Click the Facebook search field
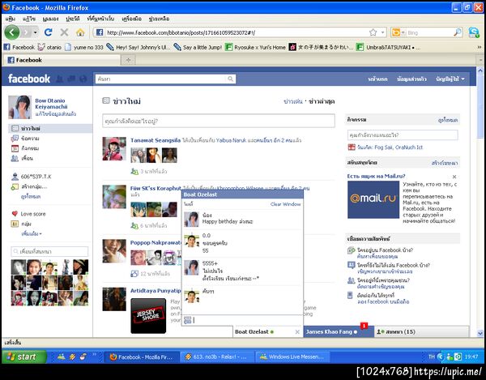The height and width of the screenshot is (380, 486). coord(161,79)
